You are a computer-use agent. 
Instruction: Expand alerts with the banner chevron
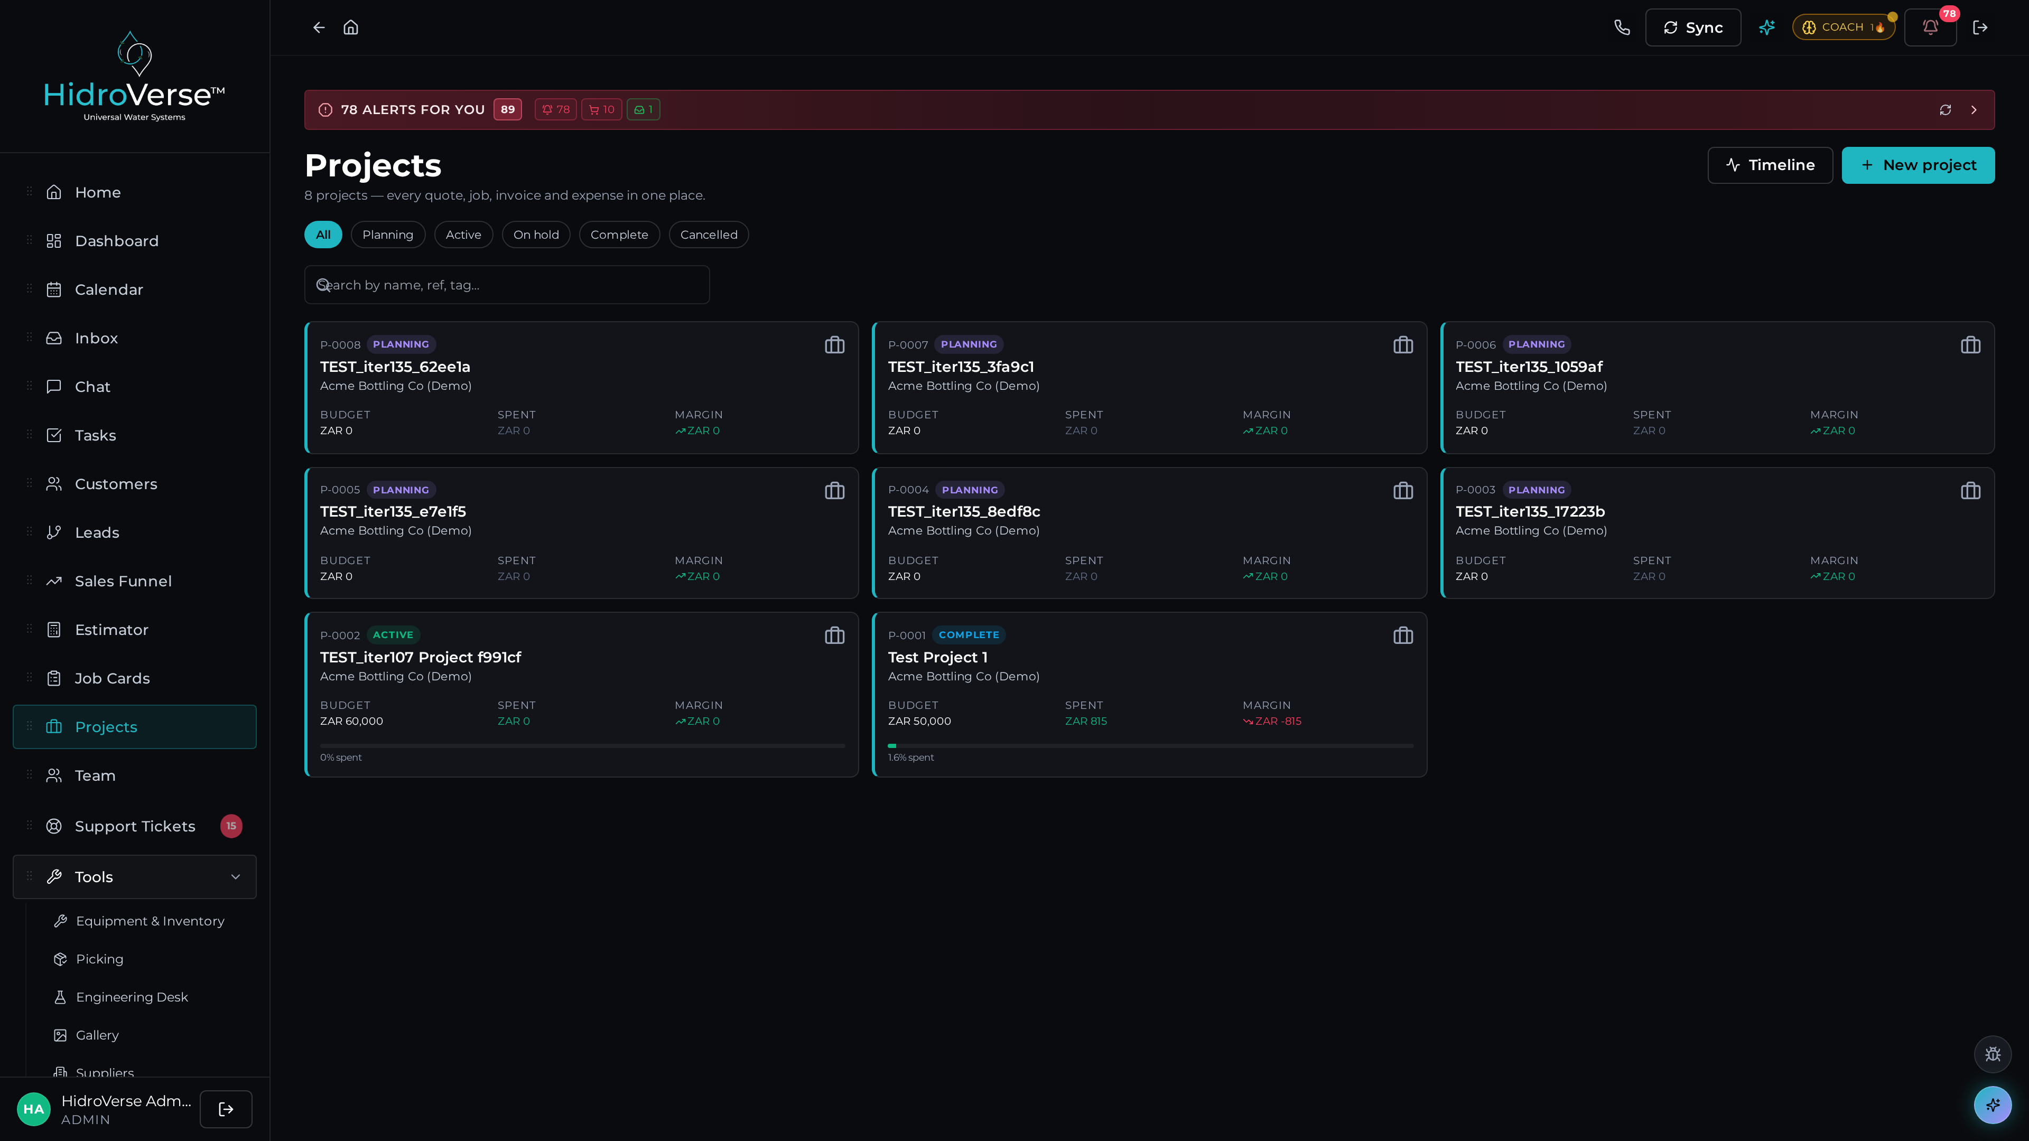[1974, 110]
